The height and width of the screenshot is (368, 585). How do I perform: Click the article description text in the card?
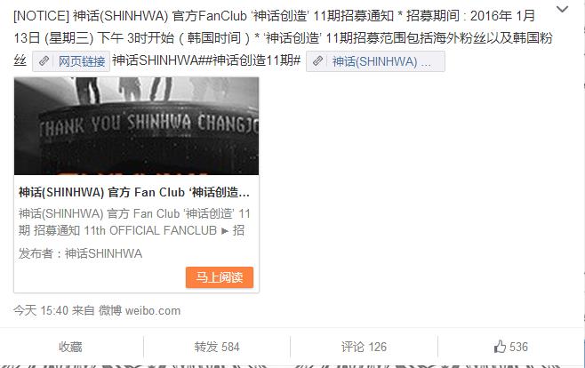pyautogui.click(x=134, y=222)
